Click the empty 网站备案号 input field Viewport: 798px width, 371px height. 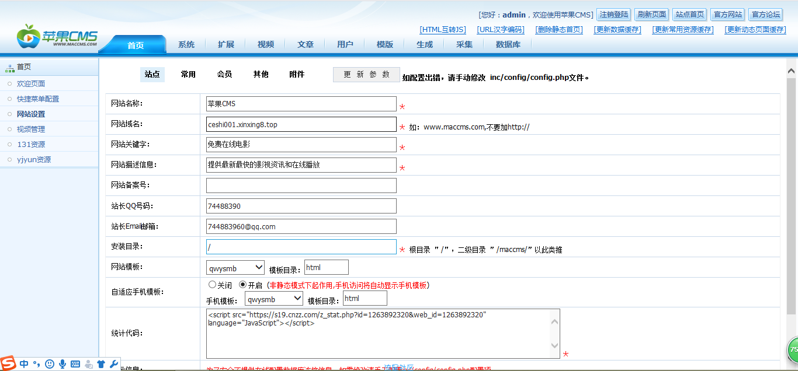coord(301,185)
